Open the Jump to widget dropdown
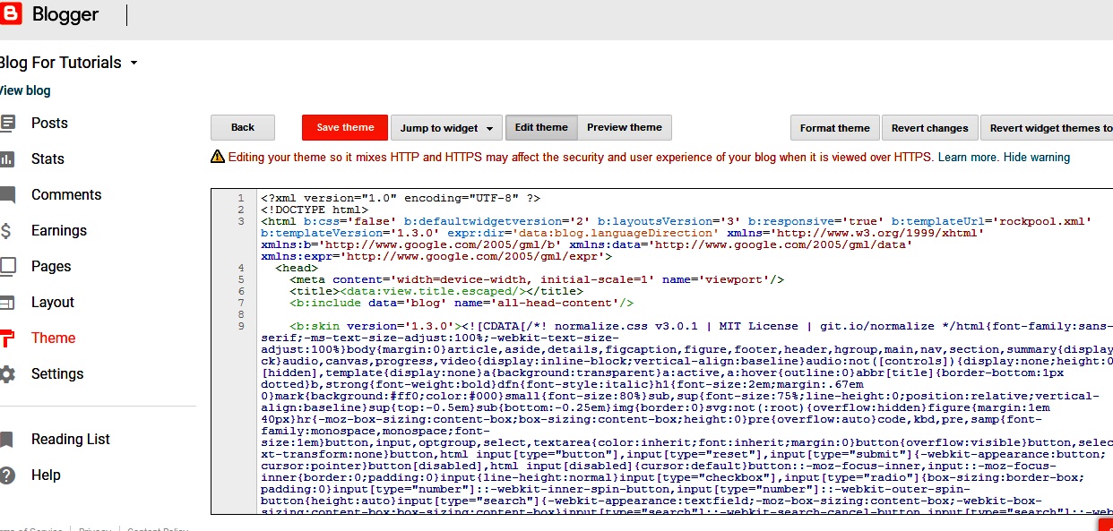 445,128
